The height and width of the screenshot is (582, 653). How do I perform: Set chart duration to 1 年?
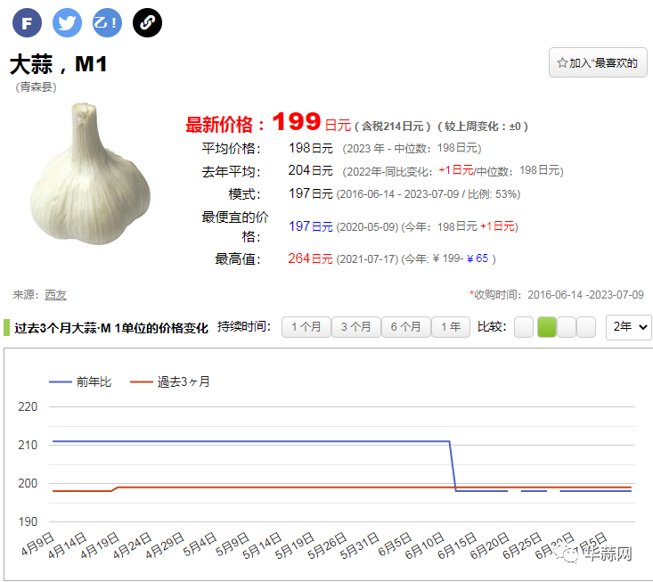click(451, 327)
